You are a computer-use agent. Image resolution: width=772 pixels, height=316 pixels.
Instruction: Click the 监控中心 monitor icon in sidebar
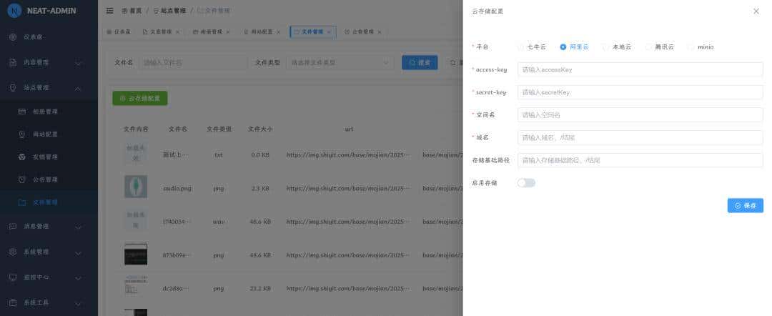pos(14,277)
